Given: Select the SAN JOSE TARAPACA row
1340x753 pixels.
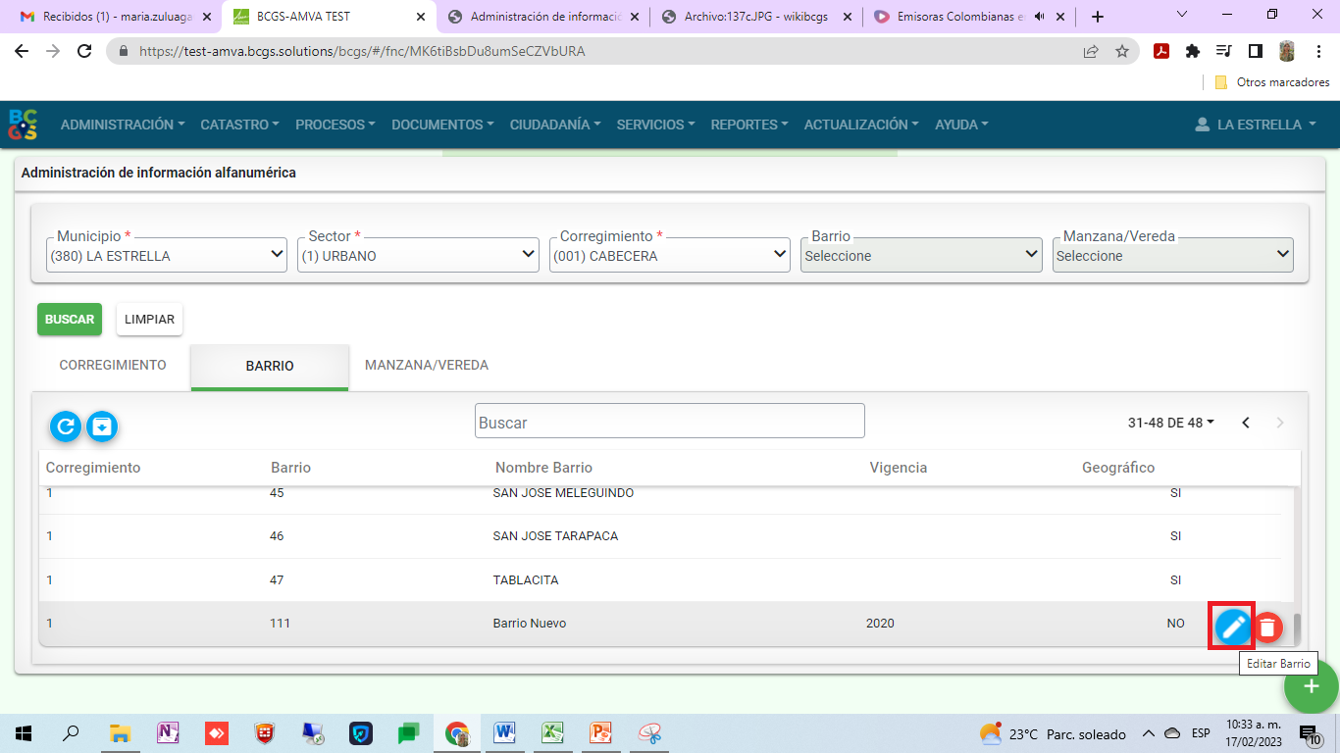Looking at the screenshot, I should 659,536.
